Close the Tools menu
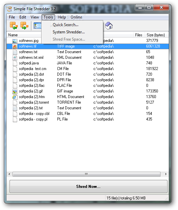The image size is (178, 210). (x=48, y=17)
